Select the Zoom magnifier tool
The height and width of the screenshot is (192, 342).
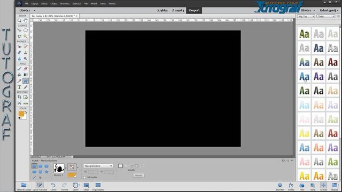tap(19, 20)
